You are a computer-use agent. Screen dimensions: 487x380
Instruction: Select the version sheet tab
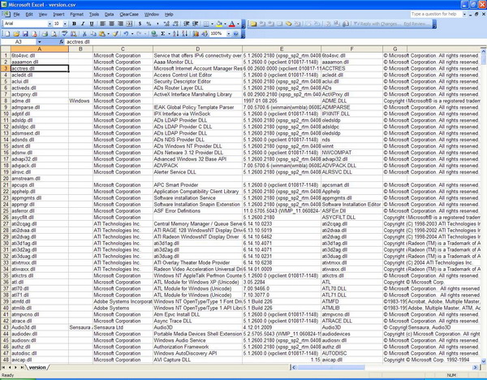[x=37, y=367]
